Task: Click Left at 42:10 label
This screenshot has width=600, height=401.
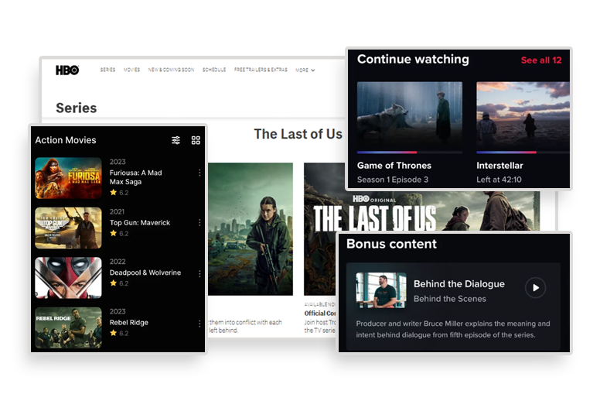Action: pyautogui.click(x=499, y=180)
